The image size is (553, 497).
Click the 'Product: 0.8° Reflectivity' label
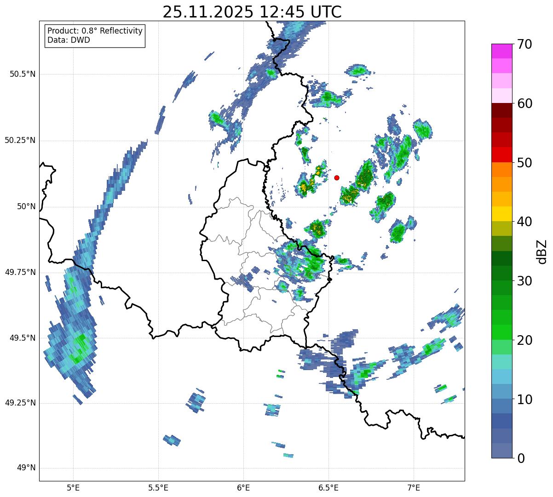(95, 31)
